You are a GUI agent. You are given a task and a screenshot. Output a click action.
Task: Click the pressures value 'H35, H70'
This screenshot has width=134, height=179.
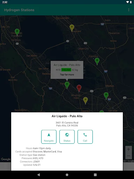(38, 158)
